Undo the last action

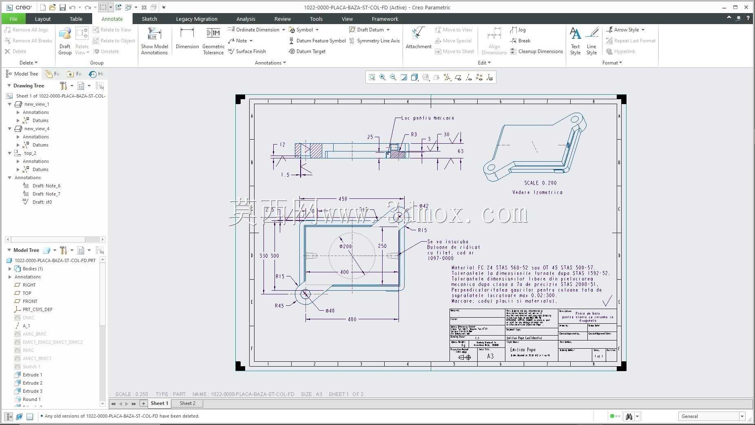(72, 7)
